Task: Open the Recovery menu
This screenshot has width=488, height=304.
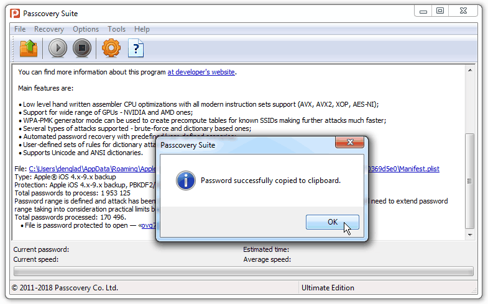Action: (49, 29)
